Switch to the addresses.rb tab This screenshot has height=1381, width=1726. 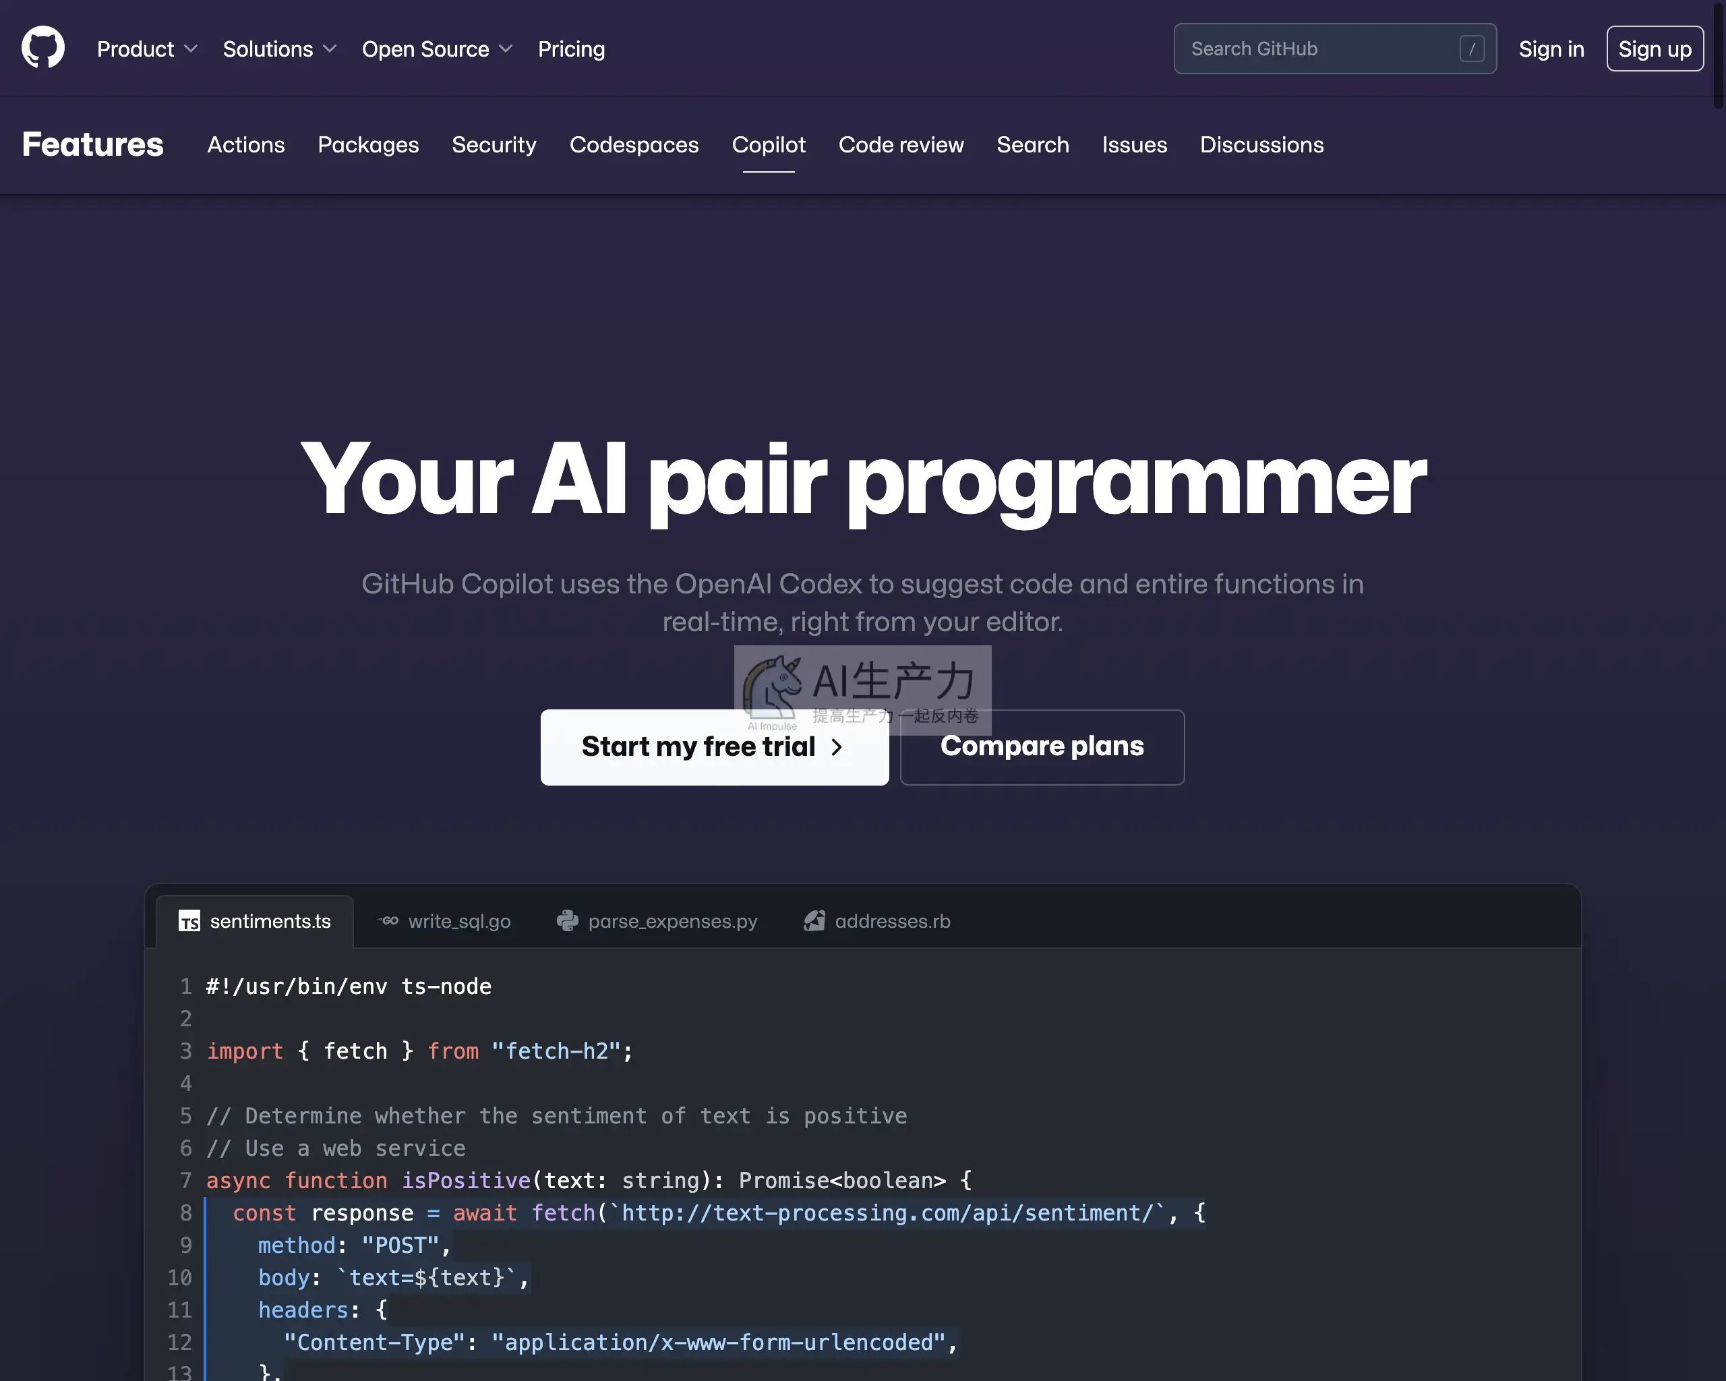click(877, 922)
